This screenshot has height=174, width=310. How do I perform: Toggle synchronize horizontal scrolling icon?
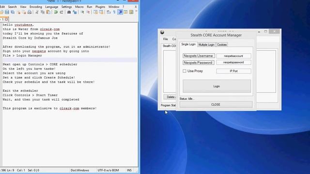[101, 12]
